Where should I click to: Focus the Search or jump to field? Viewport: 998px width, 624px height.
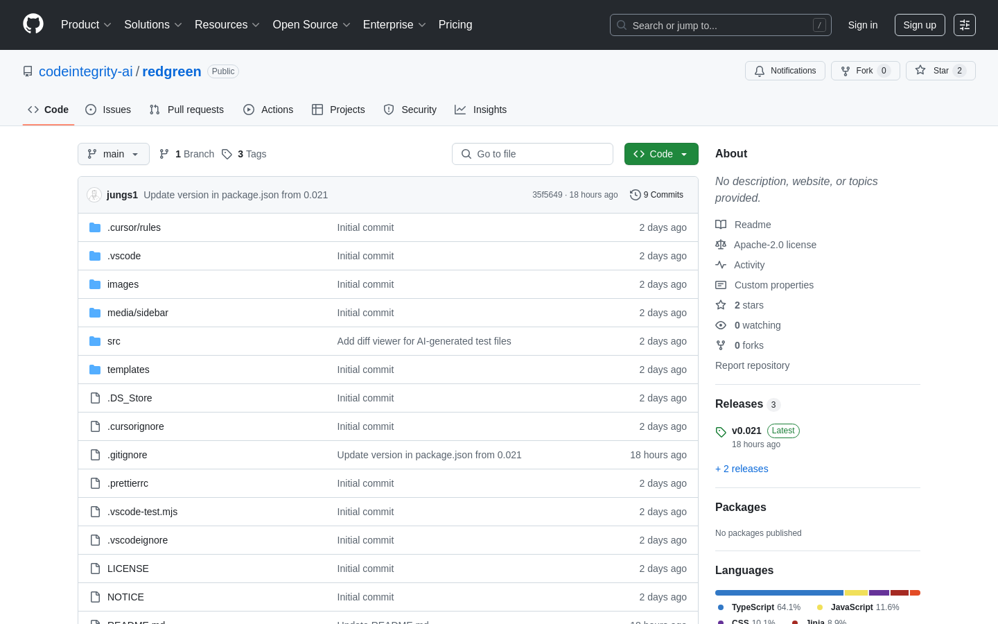click(x=720, y=25)
